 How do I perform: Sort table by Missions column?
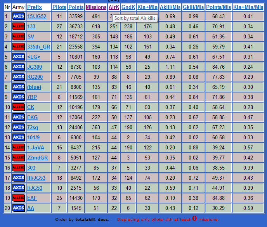(96, 7)
